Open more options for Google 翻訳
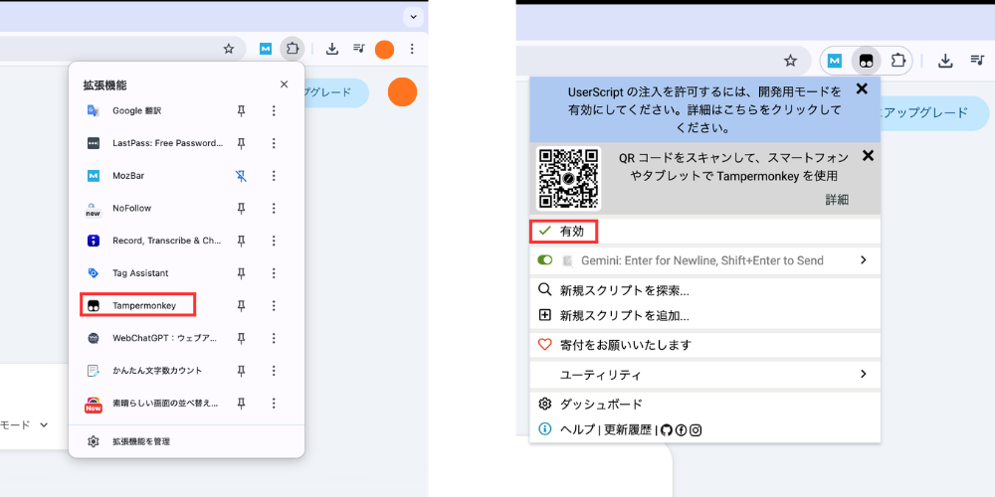Viewport: 995px width, 497px height. tap(274, 111)
